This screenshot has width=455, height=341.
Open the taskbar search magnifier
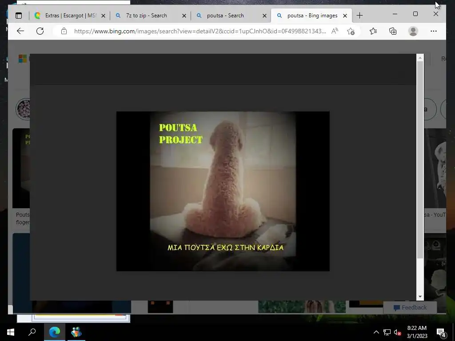point(32,332)
